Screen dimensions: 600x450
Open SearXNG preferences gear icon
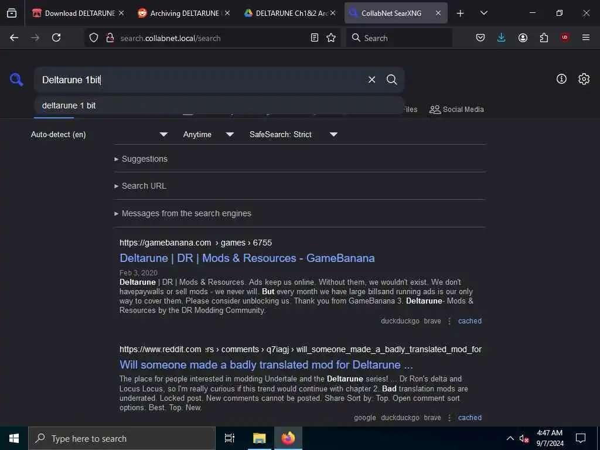pos(584,79)
